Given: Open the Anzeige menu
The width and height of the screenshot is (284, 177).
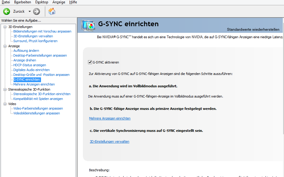Looking at the screenshot, I should click(59, 2).
